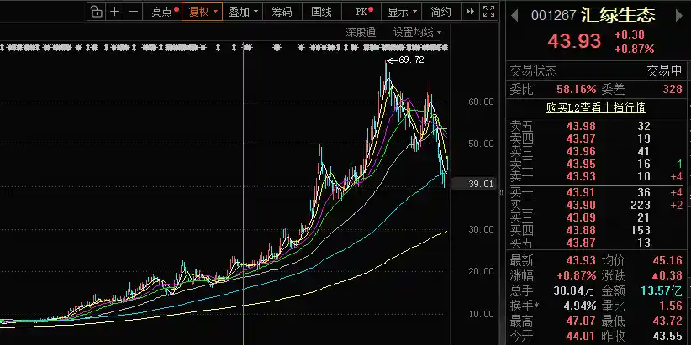The width and height of the screenshot is (691, 345).
Task: Click the panel splitter grip handle
Action: tap(502, 193)
